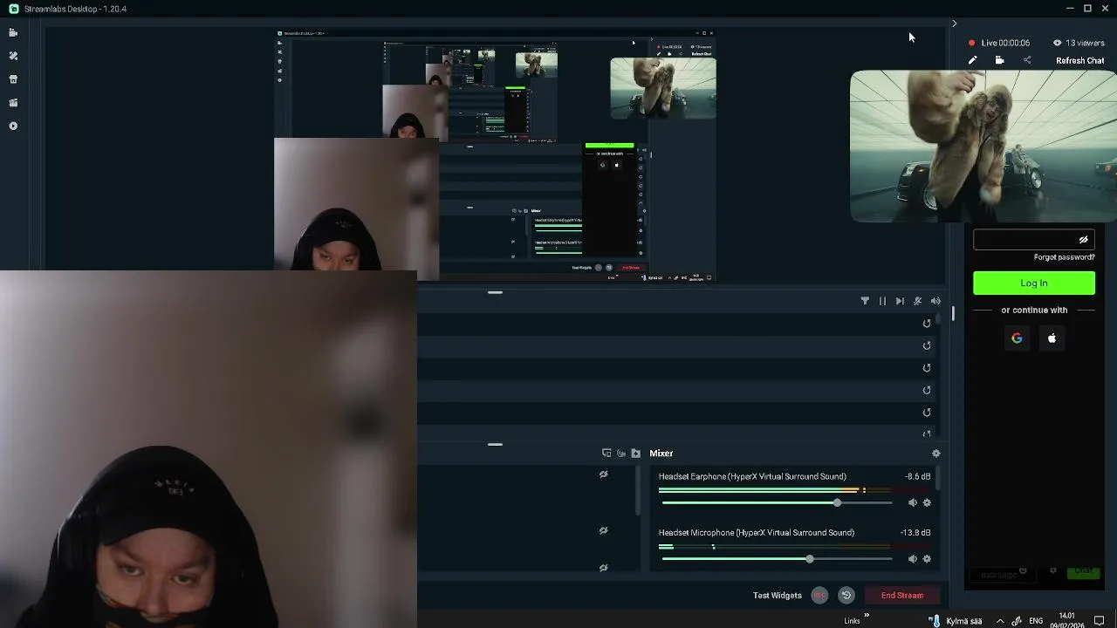Mute the Headset Microphone audio

tap(913, 559)
